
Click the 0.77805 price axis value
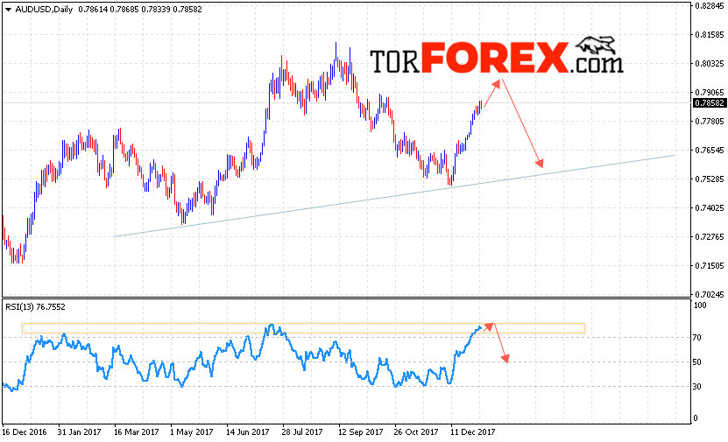710,122
